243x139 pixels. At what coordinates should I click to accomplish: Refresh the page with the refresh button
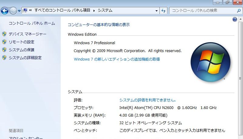point(163,11)
